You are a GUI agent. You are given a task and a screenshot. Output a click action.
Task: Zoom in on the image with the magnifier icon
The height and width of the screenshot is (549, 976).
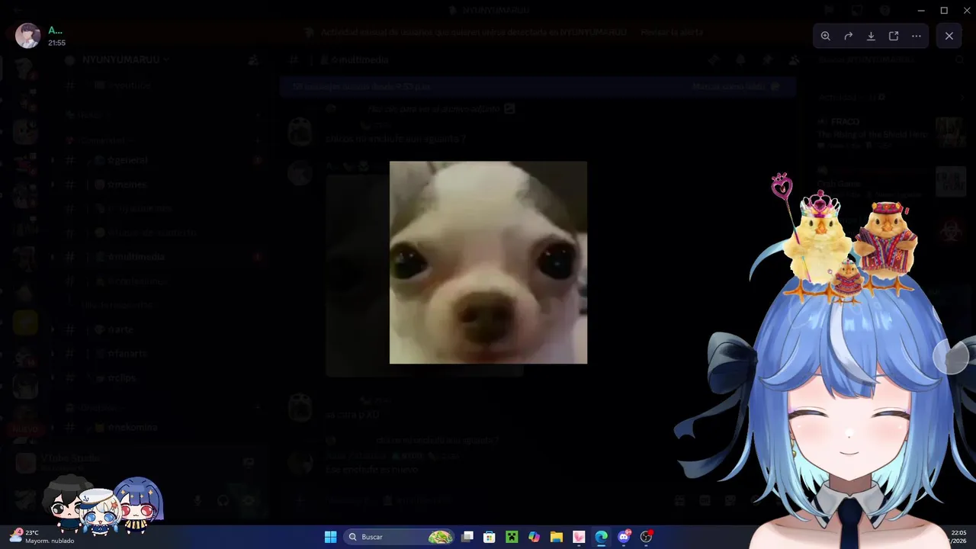coord(826,36)
